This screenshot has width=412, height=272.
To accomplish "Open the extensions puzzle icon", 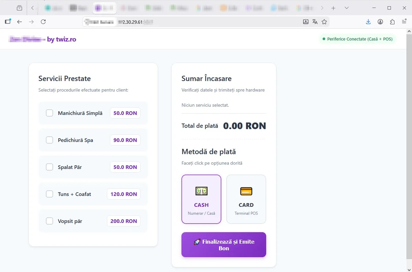I will coord(392,22).
